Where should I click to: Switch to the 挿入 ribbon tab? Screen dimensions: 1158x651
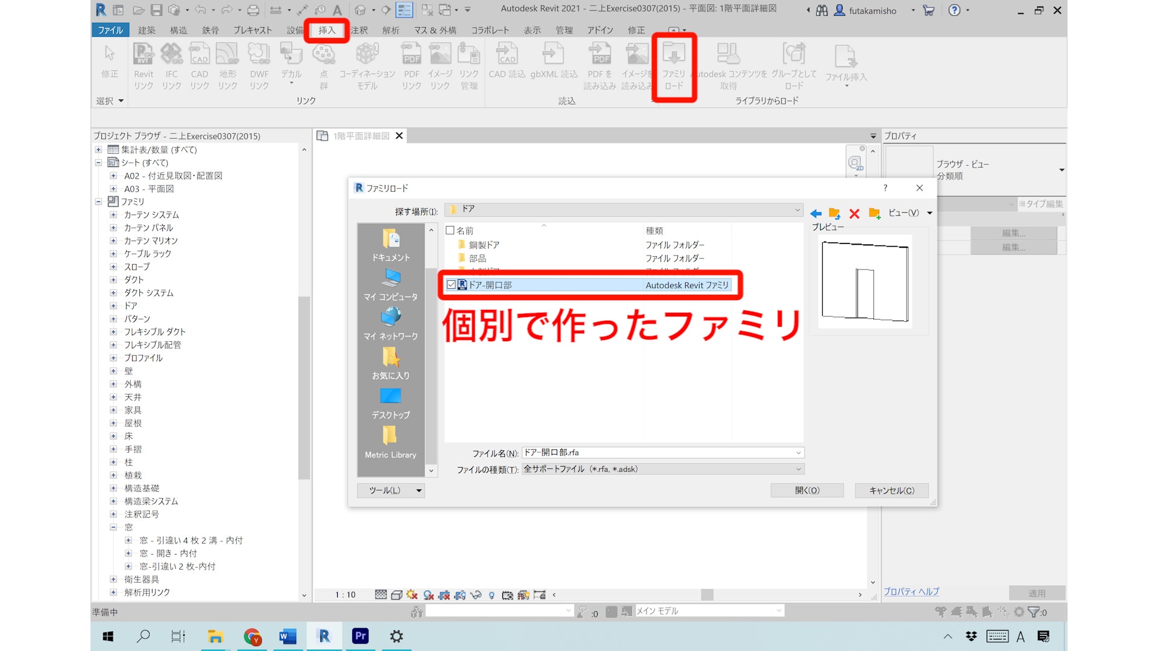pos(326,30)
